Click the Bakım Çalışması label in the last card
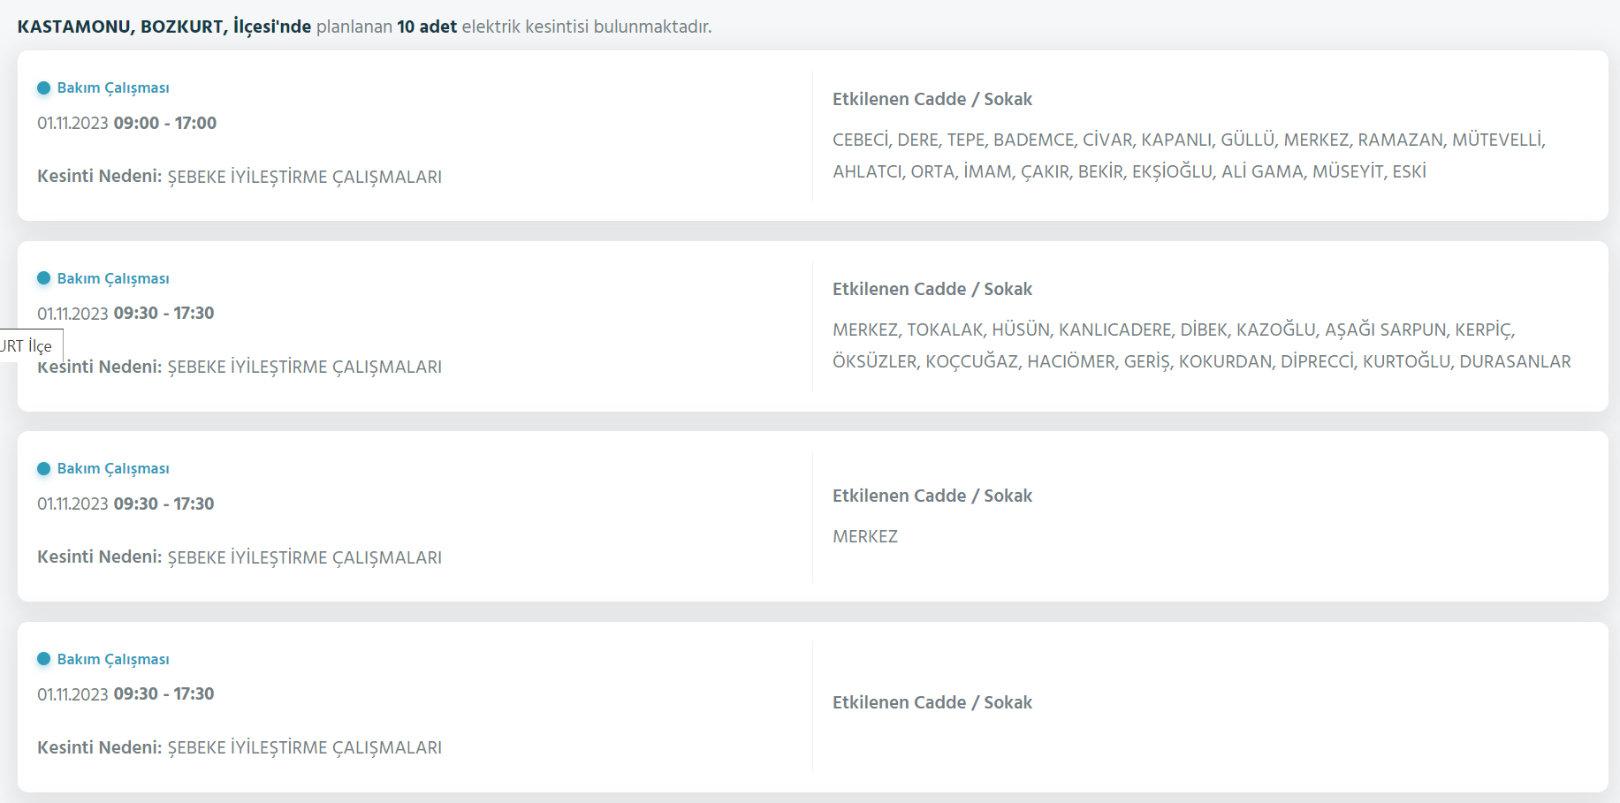Image resolution: width=1620 pixels, height=803 pixels. [x=113, y=659]
